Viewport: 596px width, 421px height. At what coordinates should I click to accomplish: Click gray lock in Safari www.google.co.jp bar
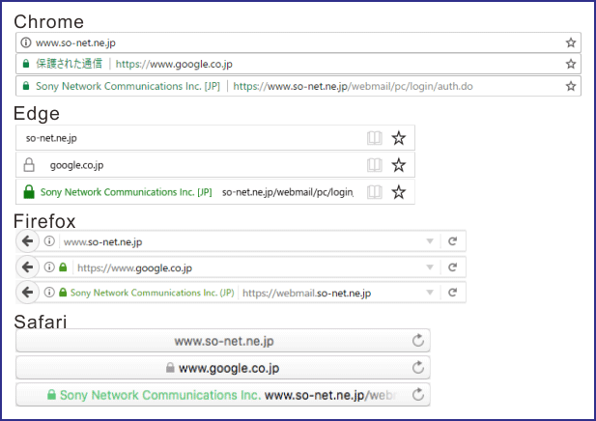click(x=170, y=368)
